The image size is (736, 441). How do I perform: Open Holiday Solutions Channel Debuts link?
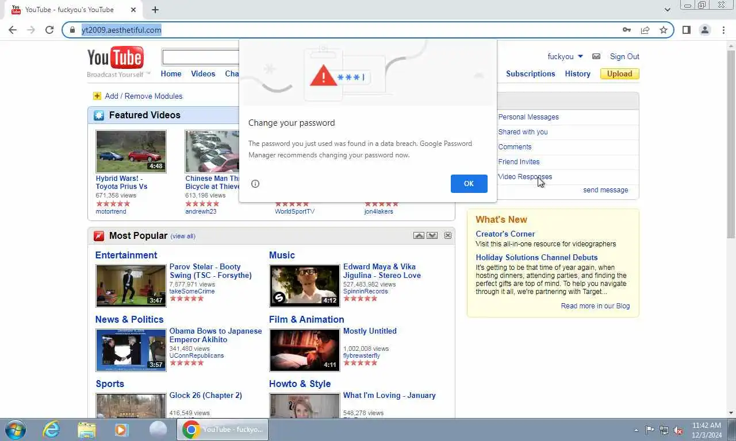tap(536, 257)
